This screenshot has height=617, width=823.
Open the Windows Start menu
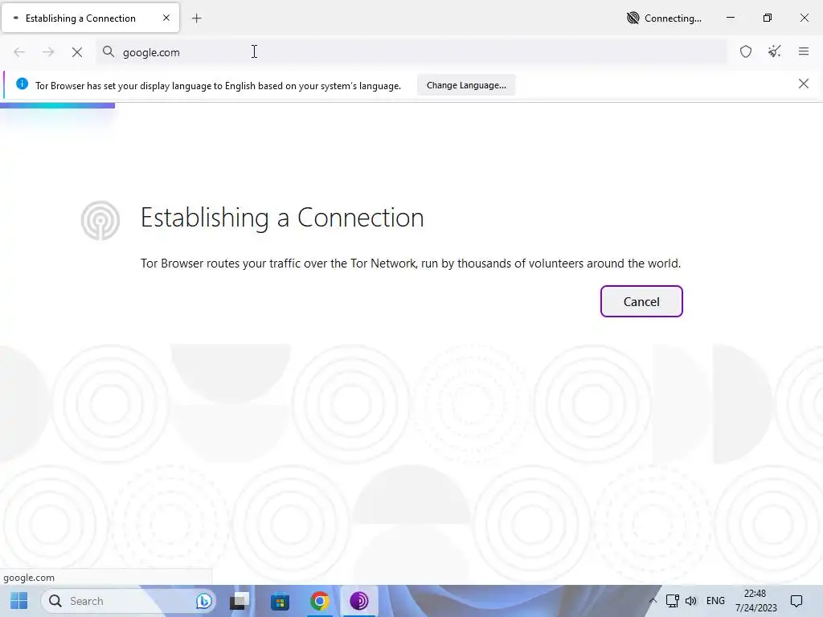coord(19,601)
